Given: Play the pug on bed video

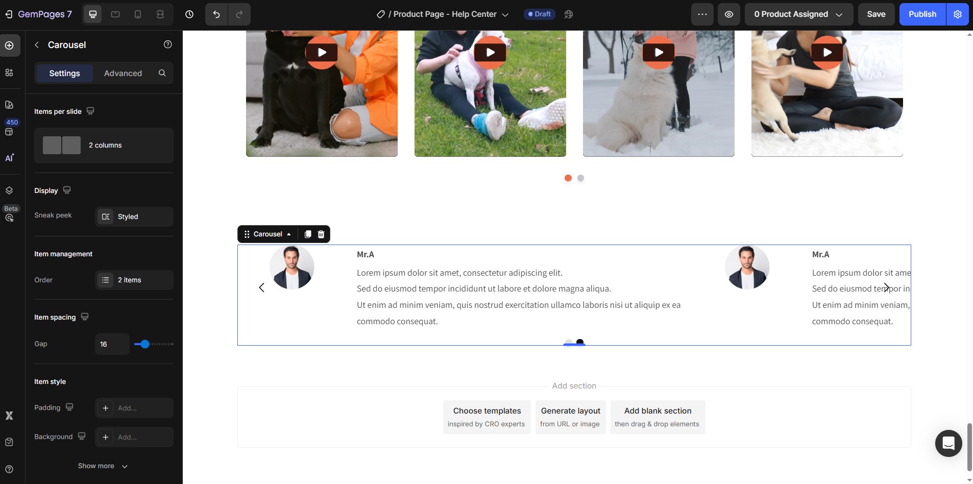Looking at the screenshot, I should 827,52.
